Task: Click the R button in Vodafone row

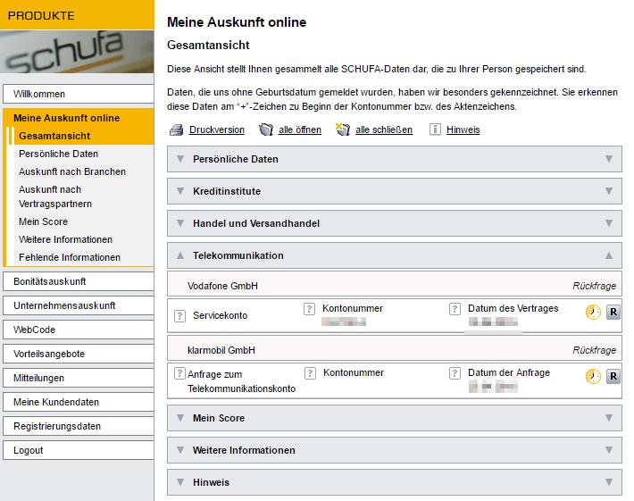Action: point(613,313)
